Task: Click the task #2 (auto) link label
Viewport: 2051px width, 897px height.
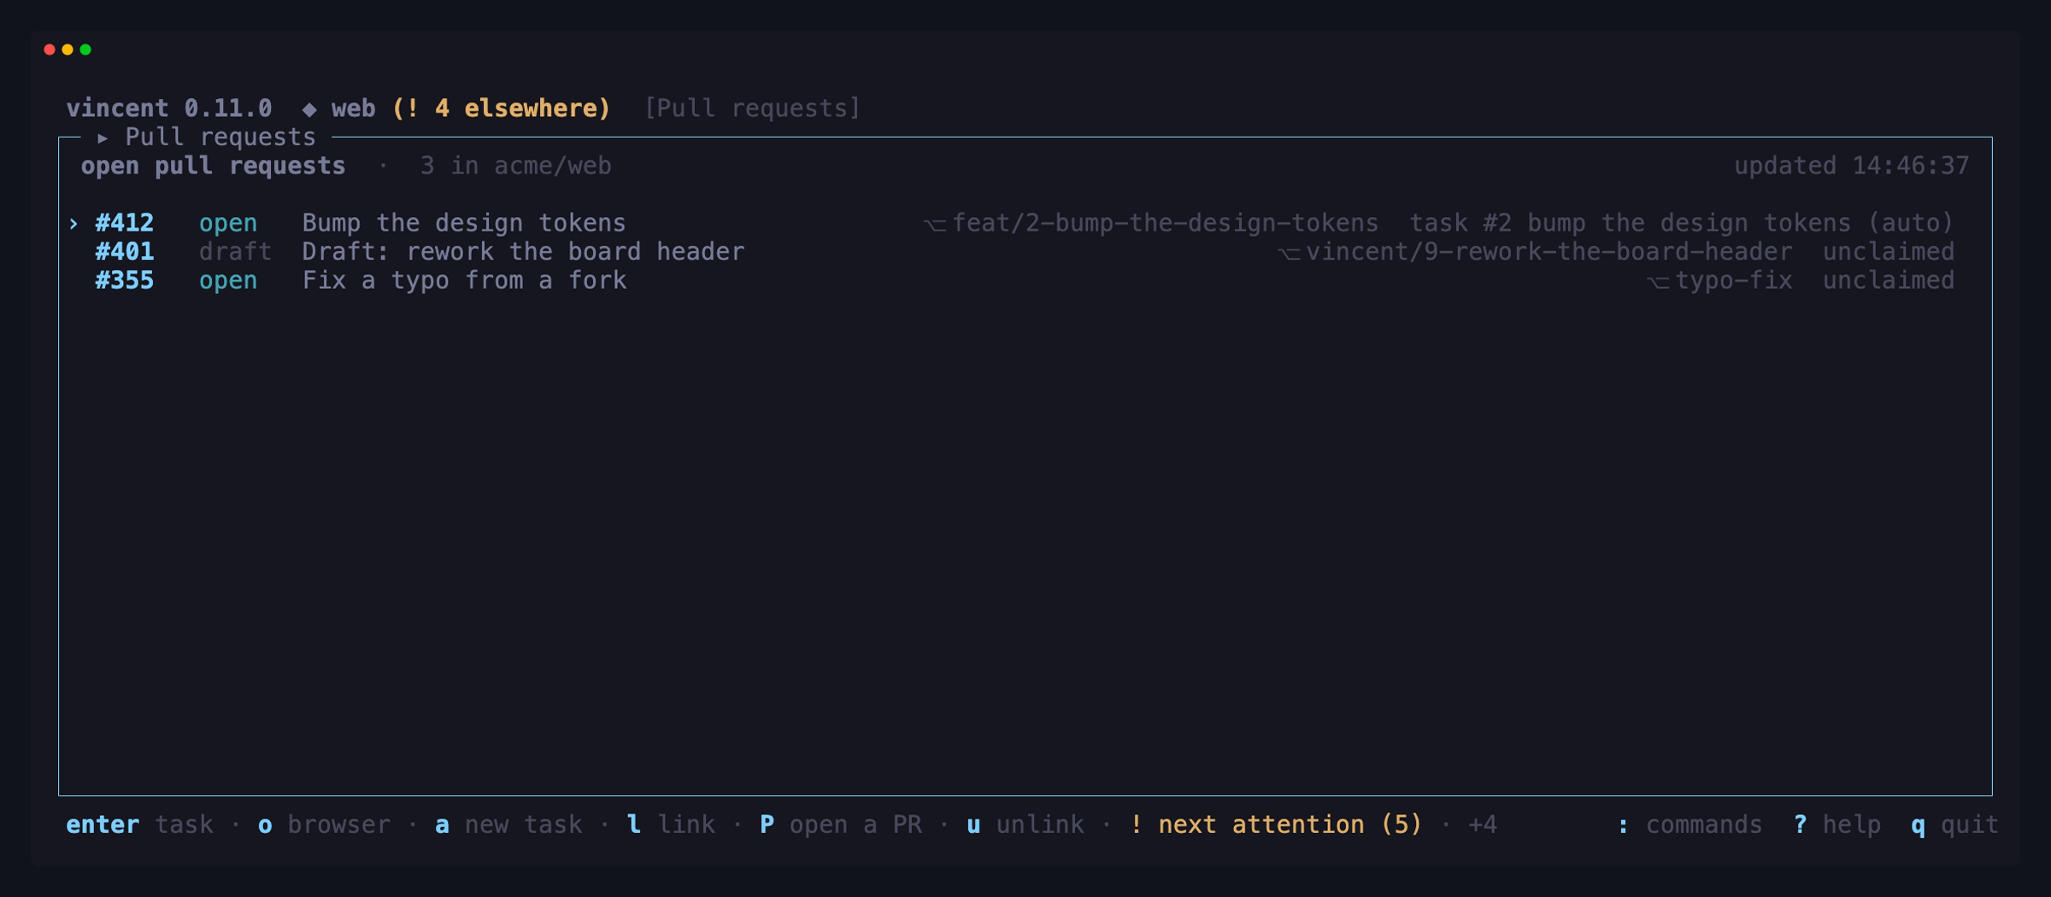Action: [1682, 223]
